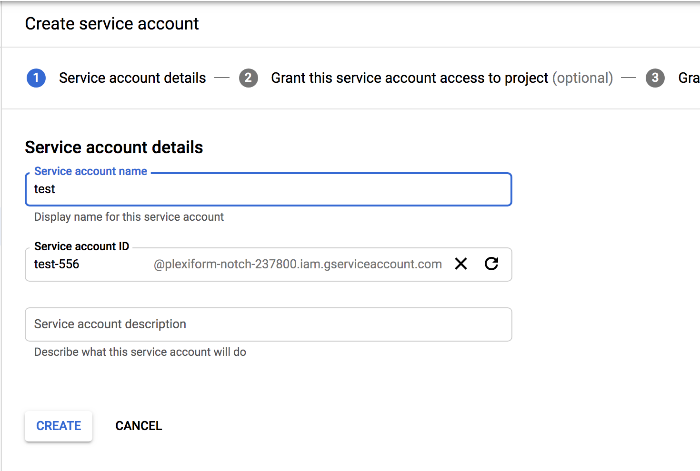Regenerate service account ID using refresh icon
Screen dimensions: 700x471
491,264
